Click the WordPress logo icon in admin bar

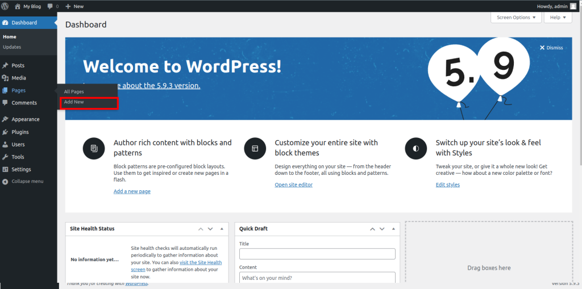point(5,6)
